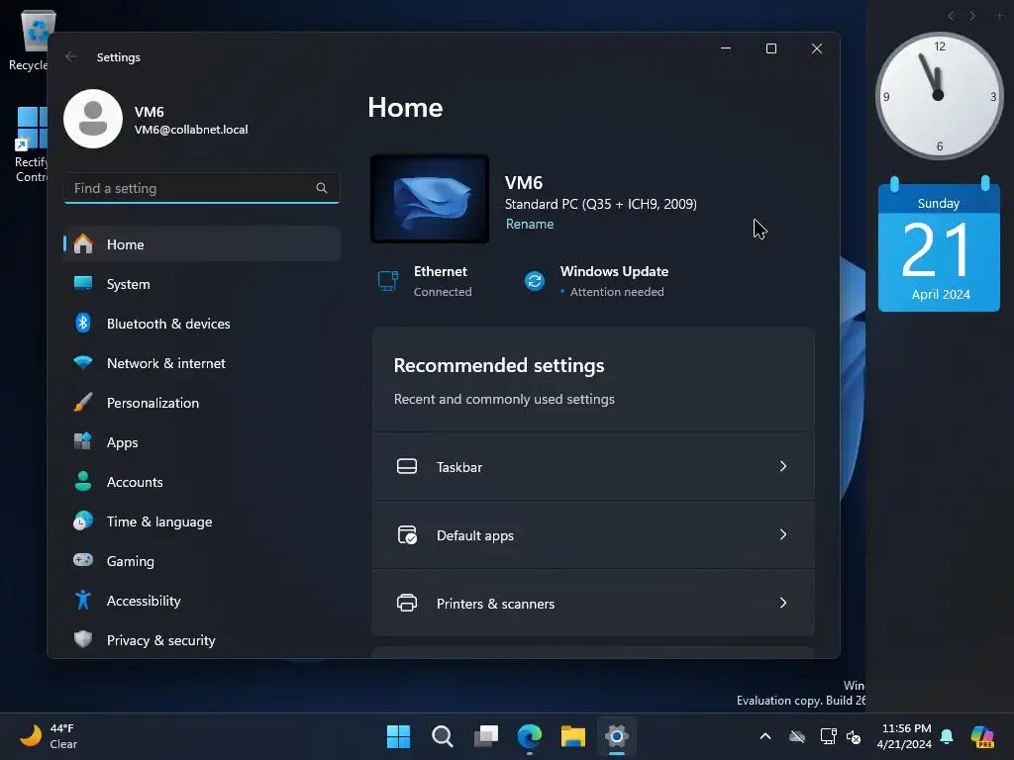Viewport: 1014px width, 760px height.
Task: Select Privacy & security label
Action: [161, 640]
